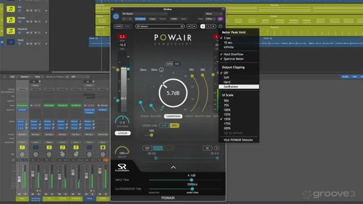Click the SoundRadix logo
The height and width of the screenshot is (204, 363).
click(122, 168)
